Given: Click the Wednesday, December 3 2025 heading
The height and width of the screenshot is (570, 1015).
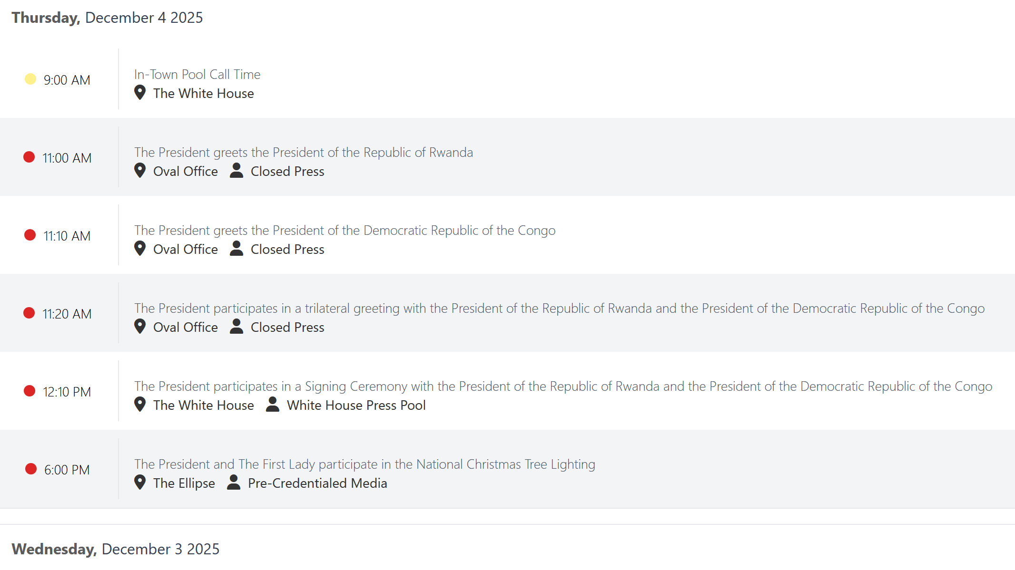Looking at the screenshot, I should point(115,549).
